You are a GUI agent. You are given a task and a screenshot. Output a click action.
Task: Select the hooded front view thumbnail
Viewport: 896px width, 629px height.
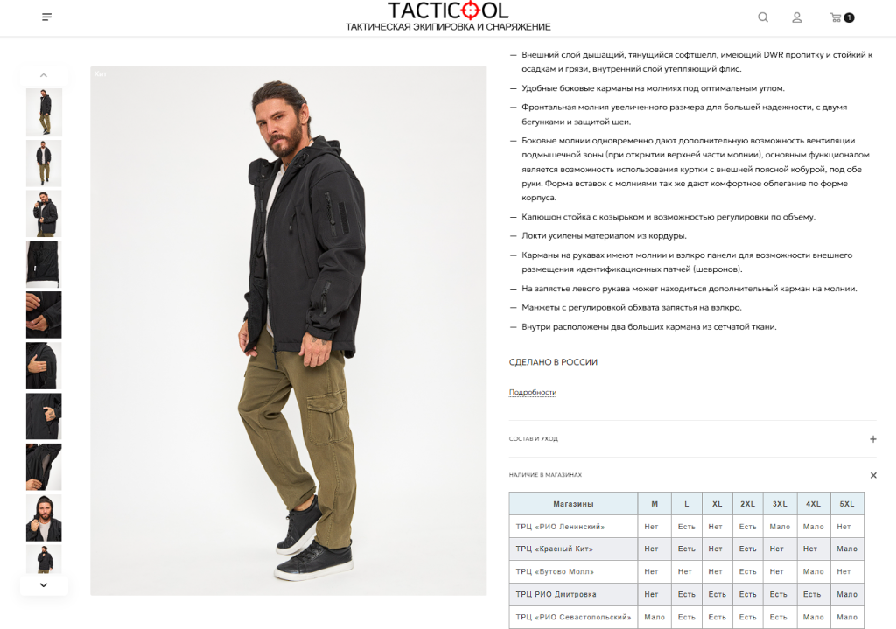coord(44,518)
